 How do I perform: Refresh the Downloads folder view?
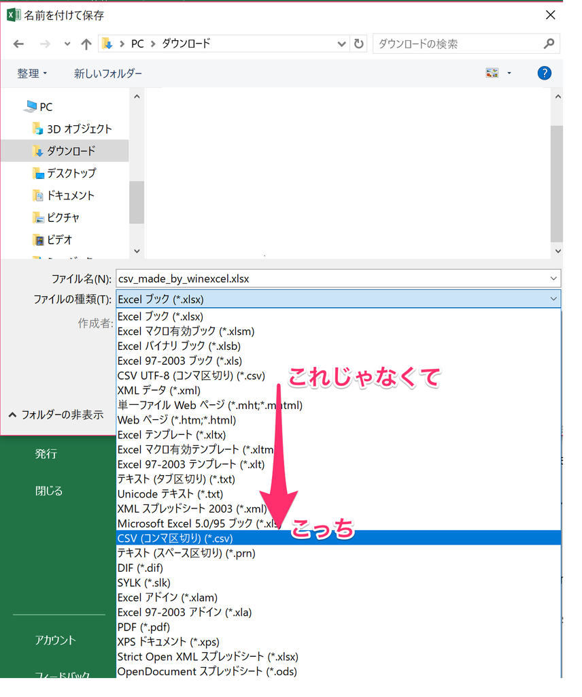359,44
